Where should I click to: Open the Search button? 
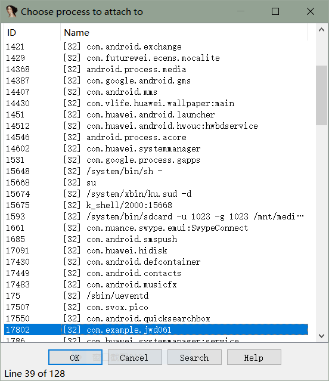[x=194, y=357]
